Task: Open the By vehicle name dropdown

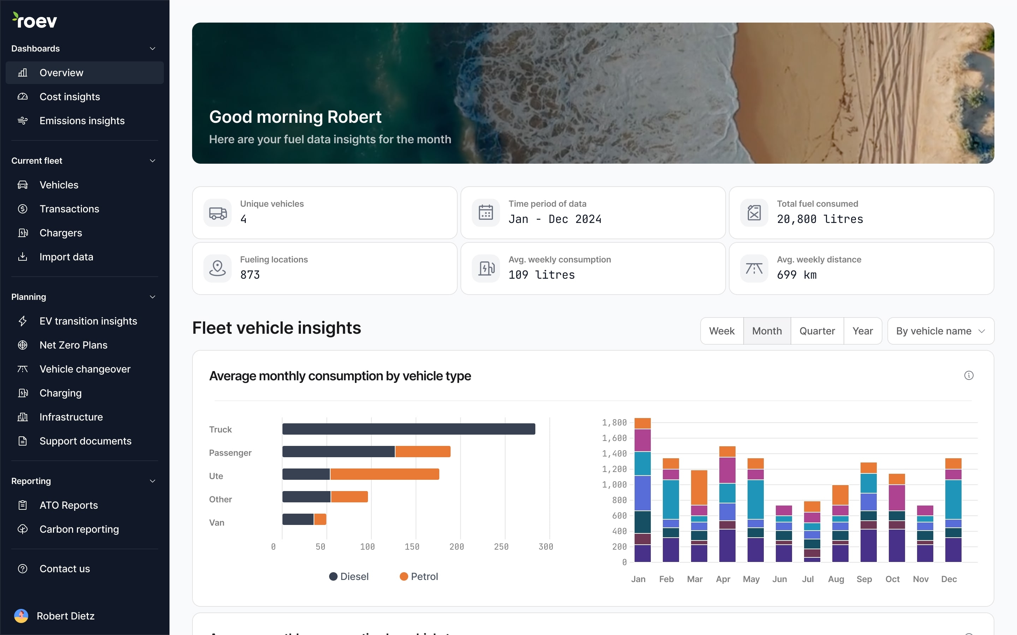Action: pyautogui.click(x=940, y=331)
